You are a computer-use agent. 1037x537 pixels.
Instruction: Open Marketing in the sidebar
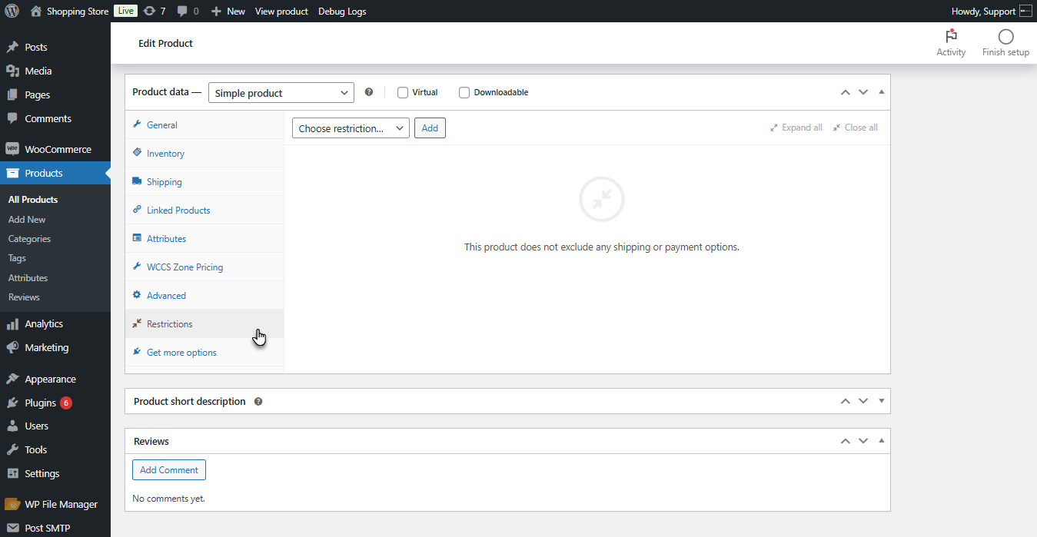[x=55, y=347]
